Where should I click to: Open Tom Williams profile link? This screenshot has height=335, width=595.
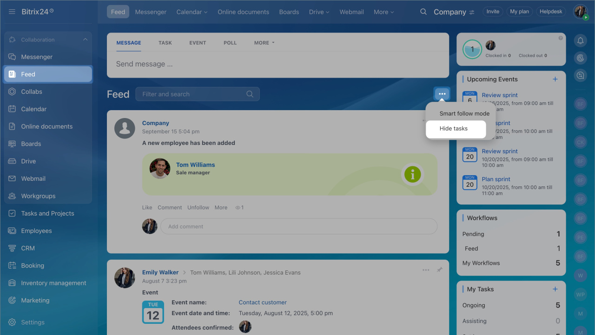point(195,165)
